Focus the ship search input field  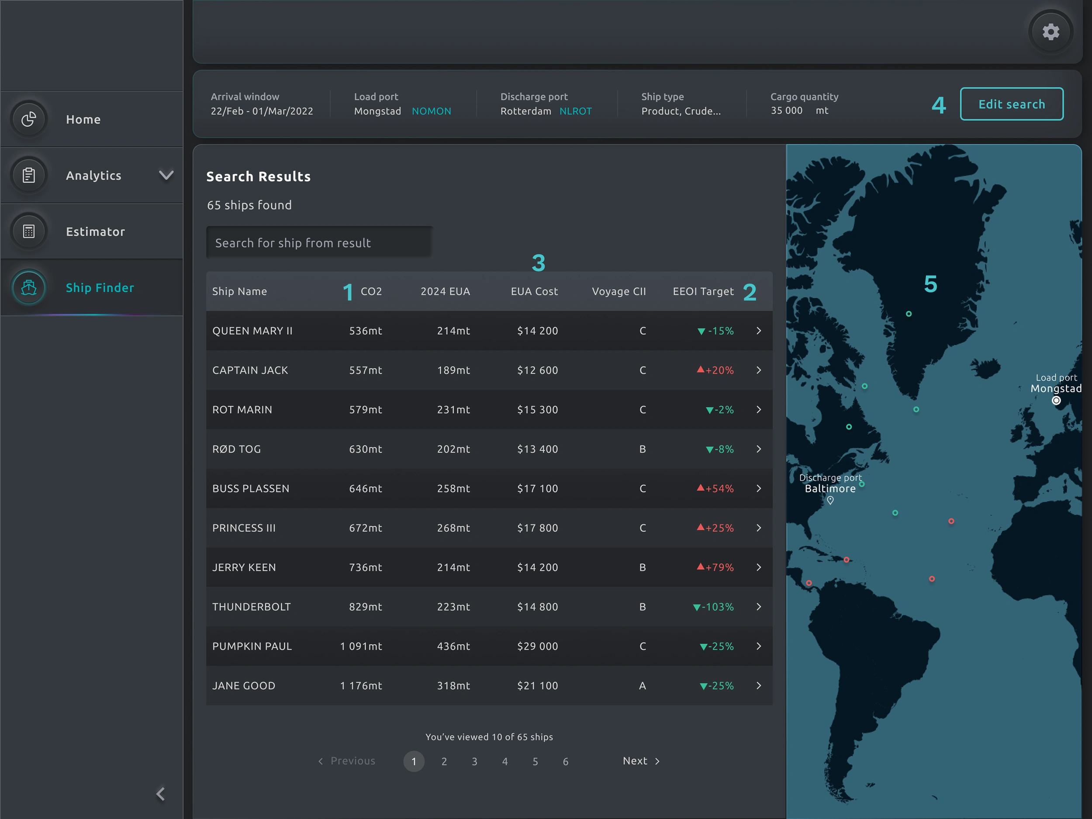[x=319, y=243]
